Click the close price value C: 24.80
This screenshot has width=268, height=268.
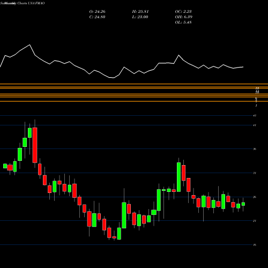(97, 17)
